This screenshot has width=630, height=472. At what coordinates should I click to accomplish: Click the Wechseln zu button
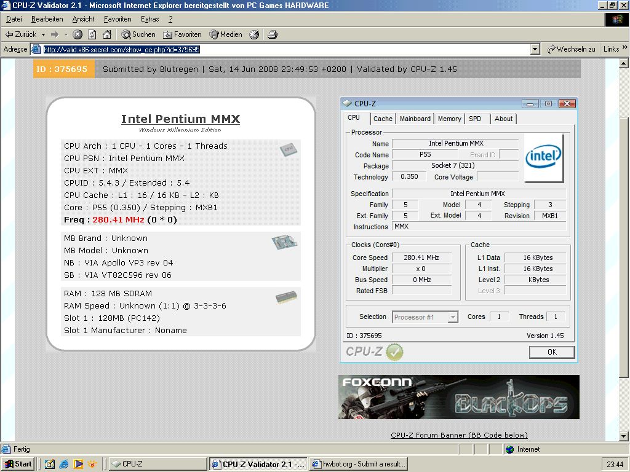571,49
